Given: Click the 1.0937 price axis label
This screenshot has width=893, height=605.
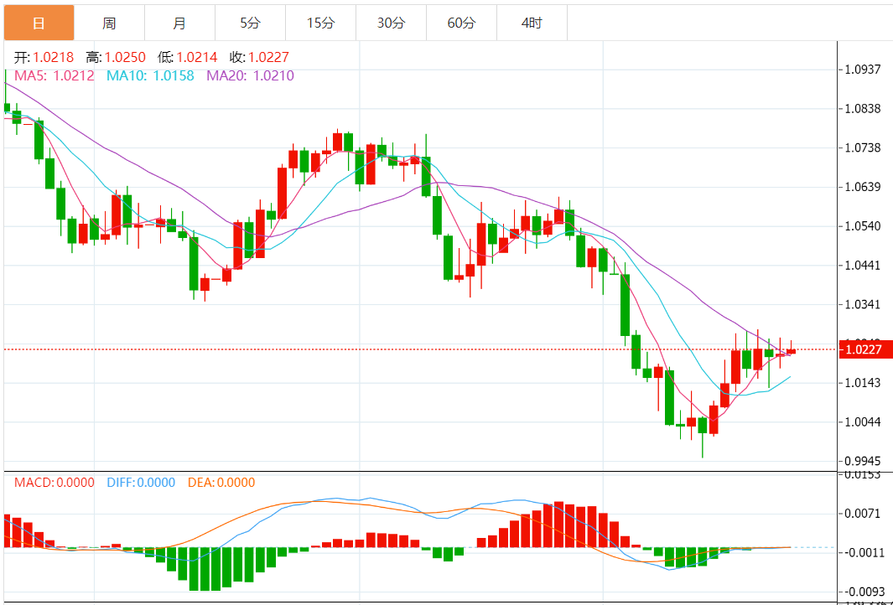Looking at the screenshot, I should pos(863,70).
